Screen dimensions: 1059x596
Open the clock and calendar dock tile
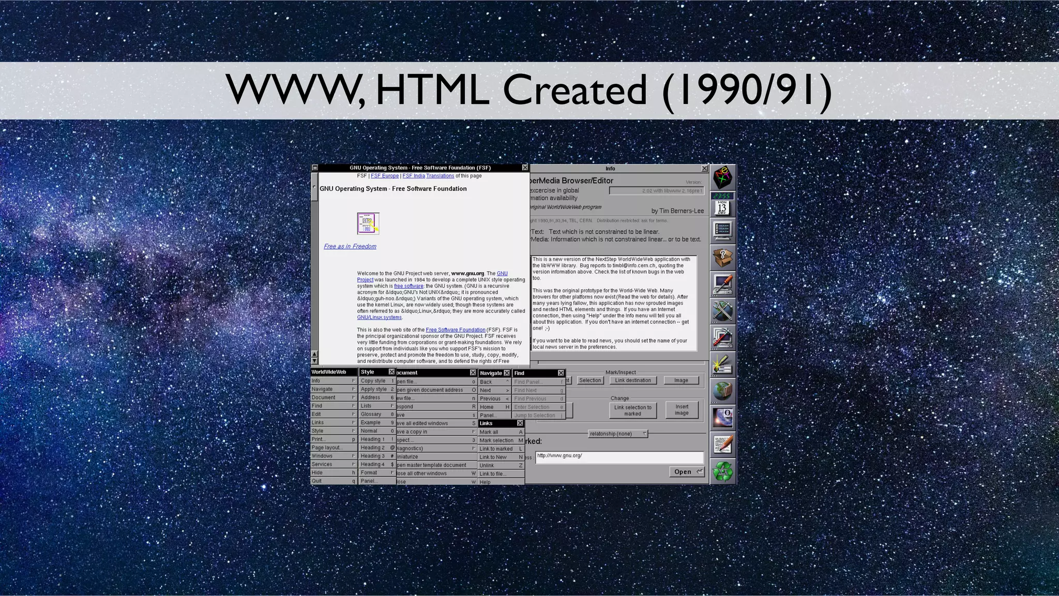click(722, 204)
